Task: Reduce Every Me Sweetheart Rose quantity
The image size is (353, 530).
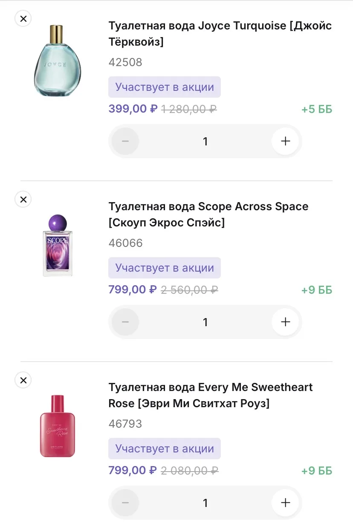Action: pyautogui.click(x=125, y=503)
